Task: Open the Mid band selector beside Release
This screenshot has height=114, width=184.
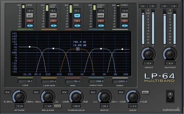Action: (36, 92)
